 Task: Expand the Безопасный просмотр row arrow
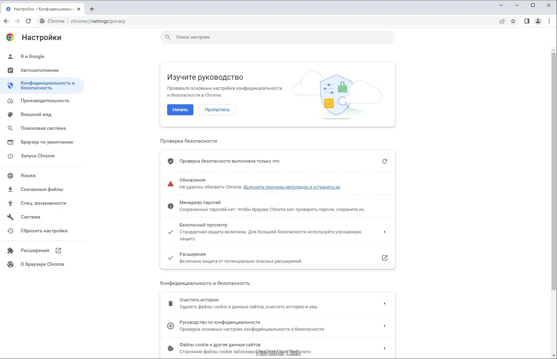coord(385,232)
